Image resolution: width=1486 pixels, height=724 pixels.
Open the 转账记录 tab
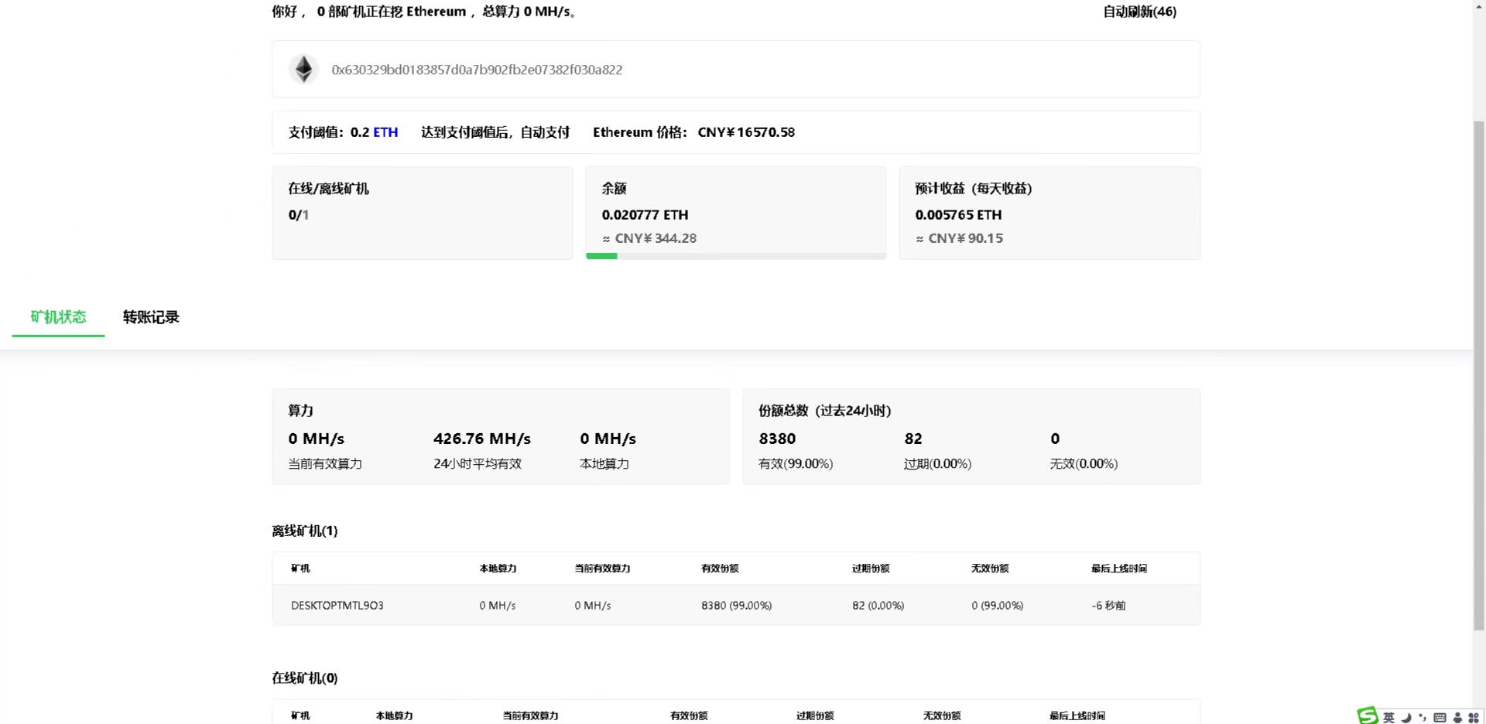(x=151, y=317)
